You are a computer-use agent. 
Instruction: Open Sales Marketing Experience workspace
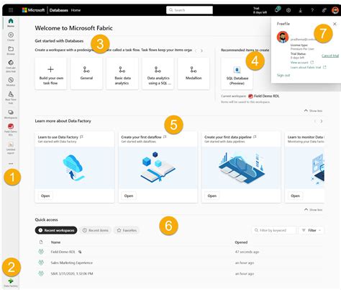pos(71,263)
